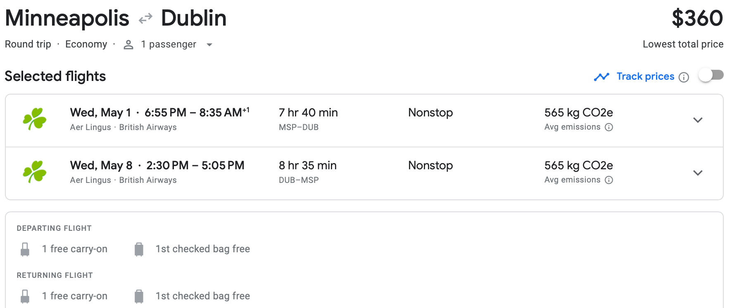
Task: Expand the May 8 return flight details
Action: [x=698, y=173]
